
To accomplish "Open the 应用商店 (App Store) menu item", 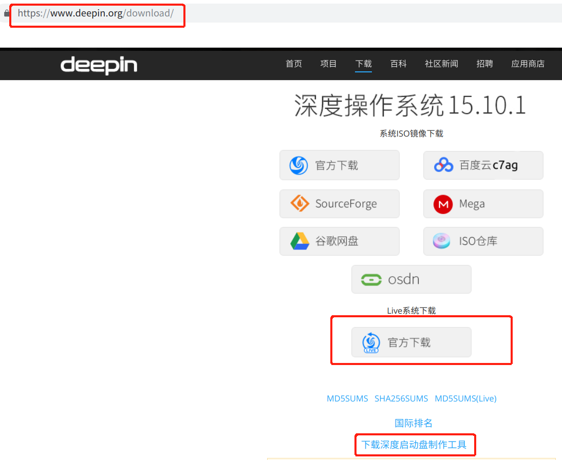I will coord(528,64).
